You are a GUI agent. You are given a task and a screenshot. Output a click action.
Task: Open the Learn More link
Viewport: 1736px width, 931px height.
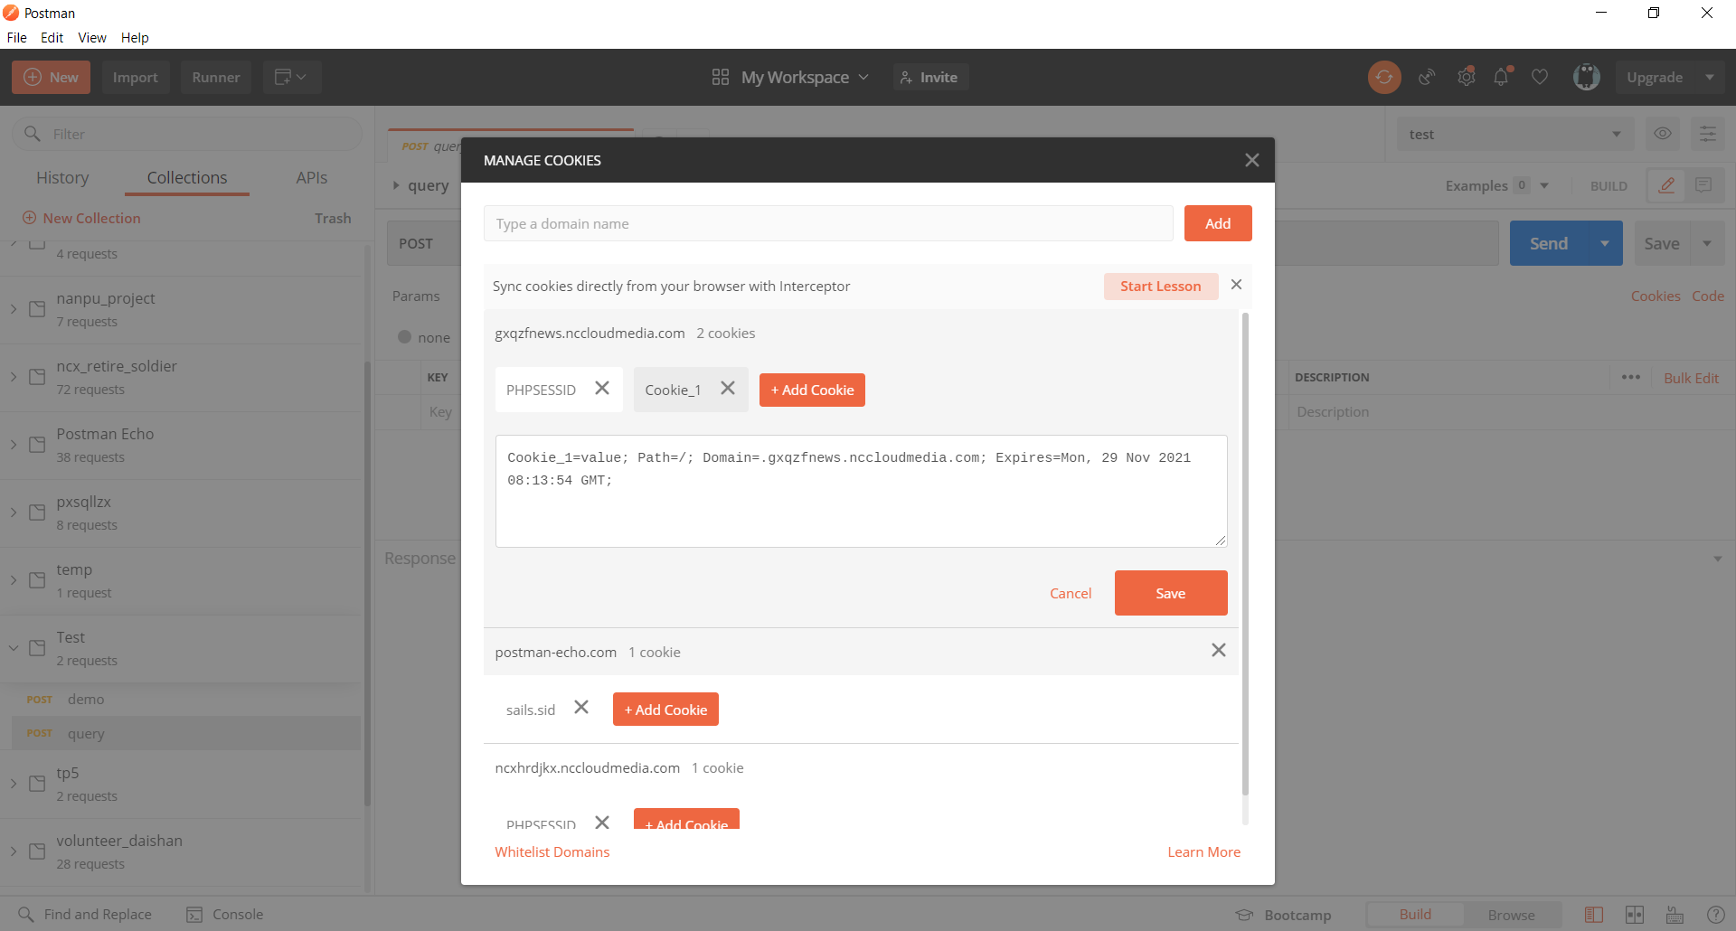tap(1204, 851)
